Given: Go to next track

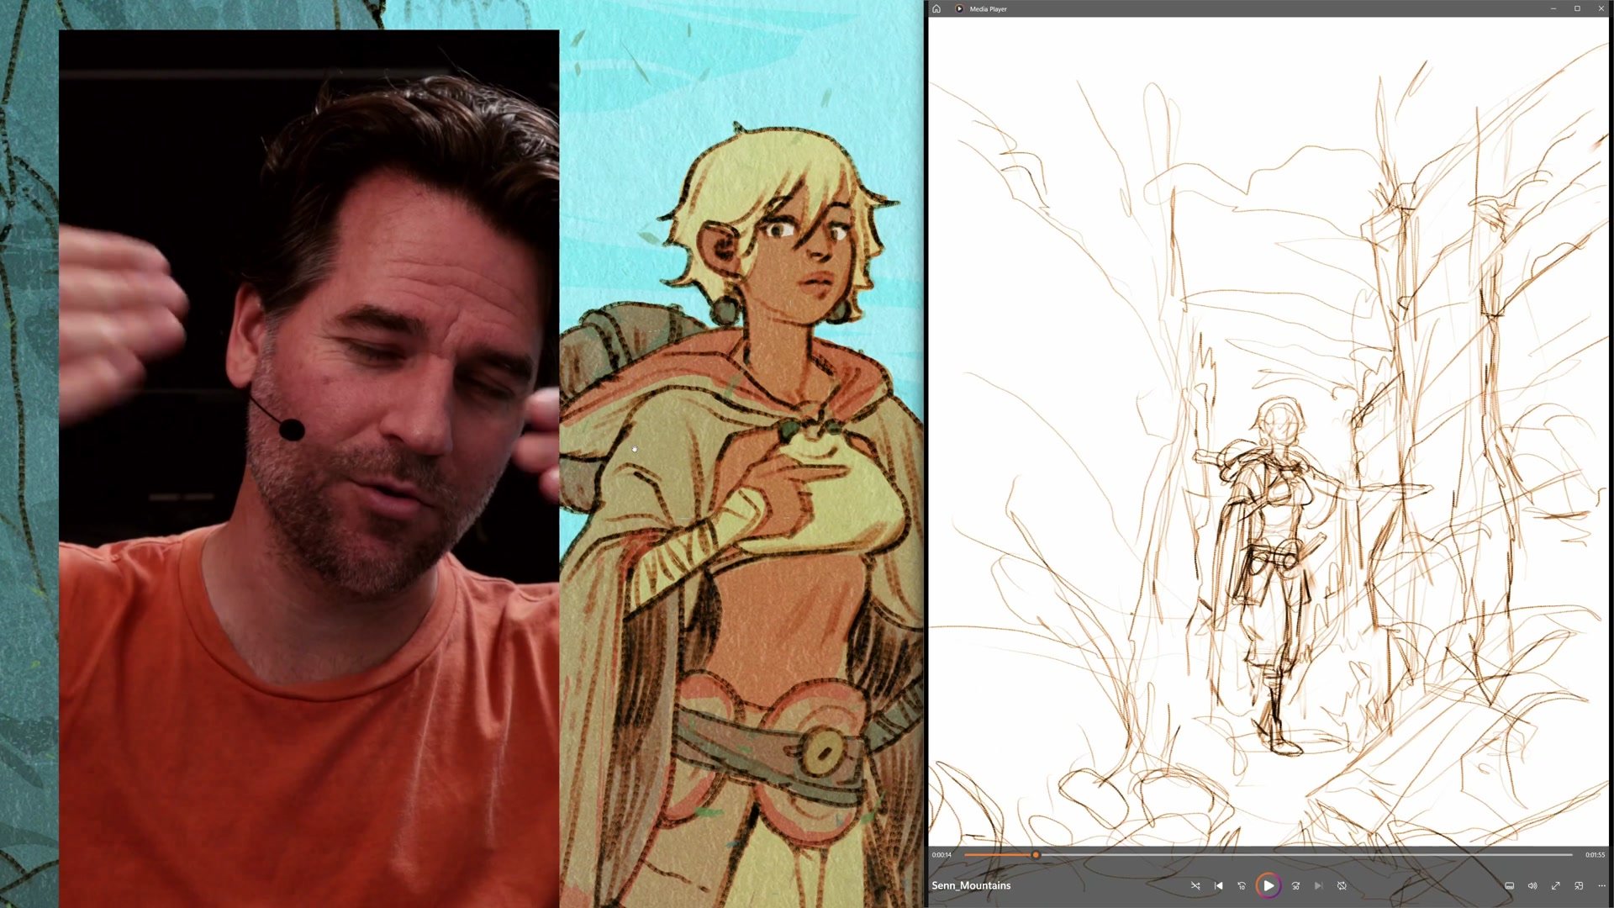Looking at the screenshot, I should coord(1318,885).
